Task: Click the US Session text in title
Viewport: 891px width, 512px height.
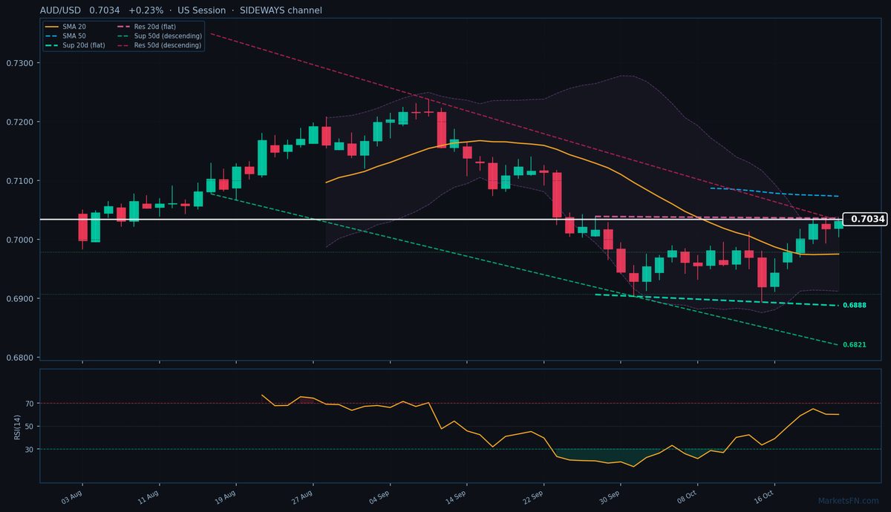Action: click(202, 10)
